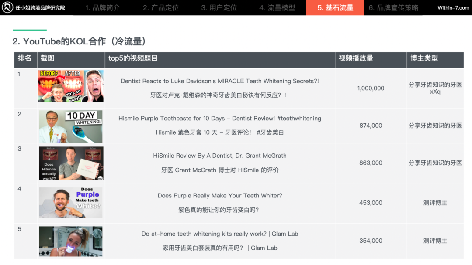Open the 6. 品牌宣传策略 tab
This screenshot has height=265, width=472.
pyautogui.click(x=393, y=8)
